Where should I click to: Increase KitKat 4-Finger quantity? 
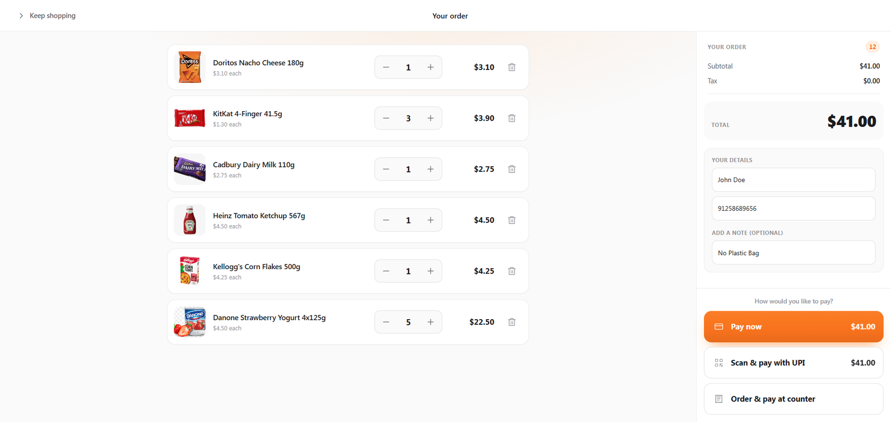pos(430,118)
